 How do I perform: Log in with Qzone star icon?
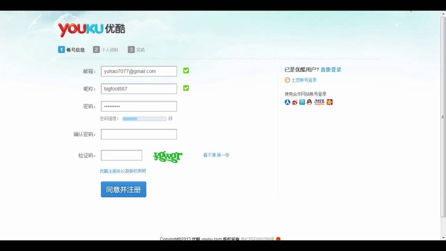330,102
